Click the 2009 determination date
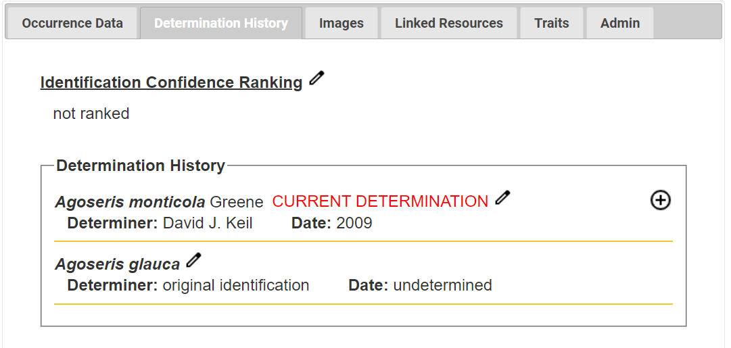This screenshot has height=348, width=731. [x=354, y=223]
